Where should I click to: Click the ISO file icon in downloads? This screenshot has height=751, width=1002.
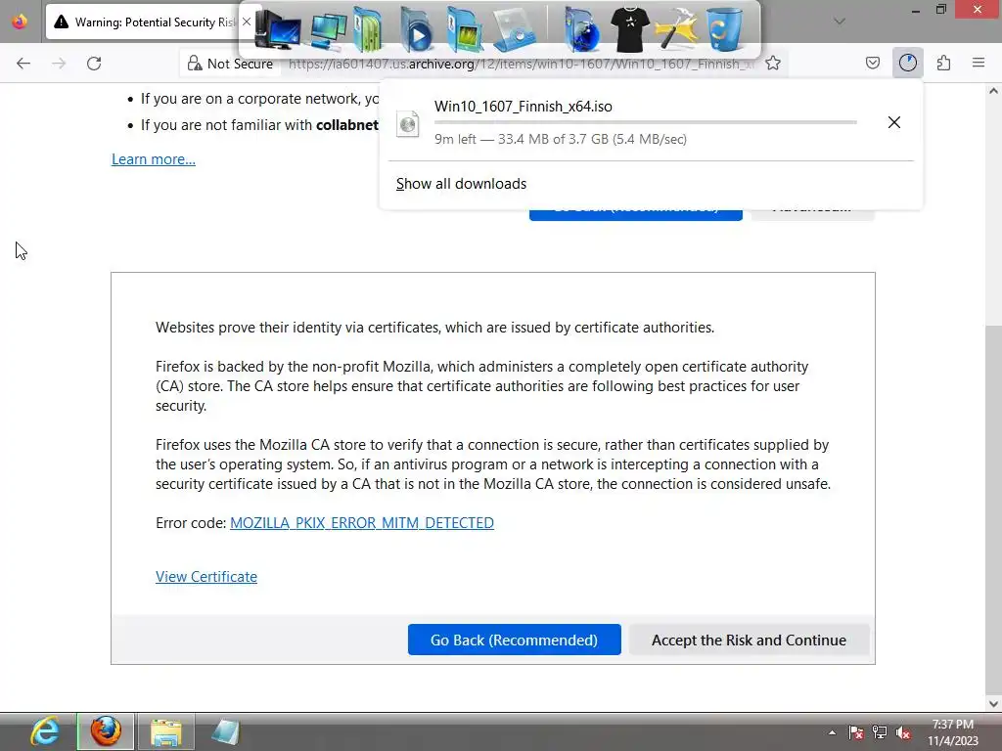coord(408,123)
